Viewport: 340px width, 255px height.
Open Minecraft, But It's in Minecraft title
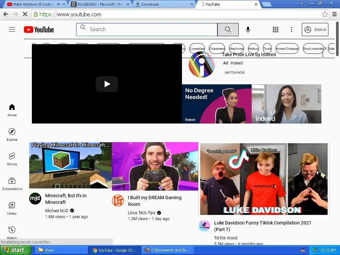point(66,199)
